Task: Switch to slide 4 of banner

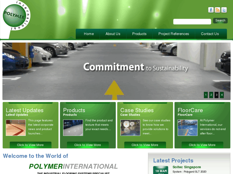Action: click(x=222, y=95)
